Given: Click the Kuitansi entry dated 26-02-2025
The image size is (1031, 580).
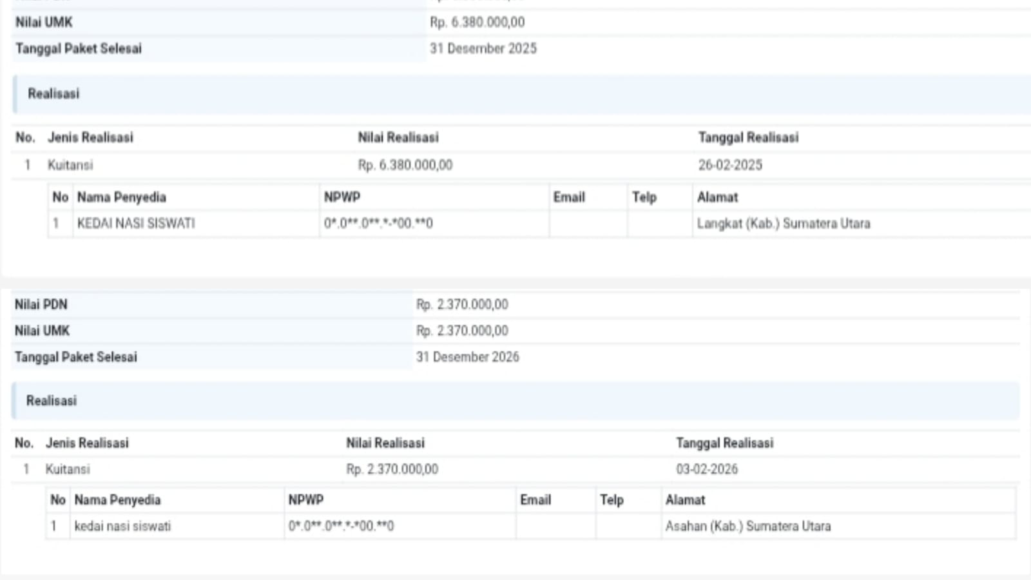Looking at the screenshot, I should (x=70, y=165).
